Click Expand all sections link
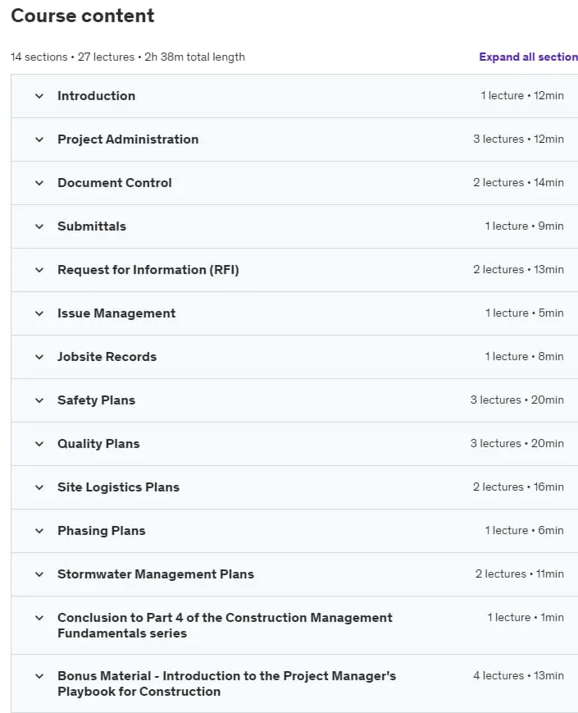The width and height of the screenshot is (578, 713). click(529, 57)
